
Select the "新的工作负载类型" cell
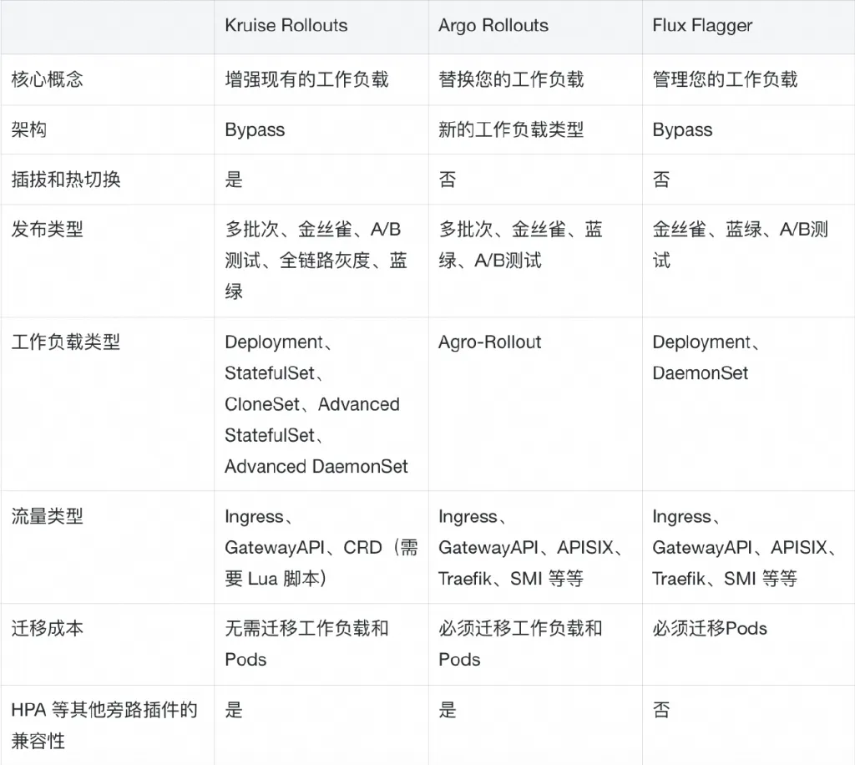pos(511,129)
